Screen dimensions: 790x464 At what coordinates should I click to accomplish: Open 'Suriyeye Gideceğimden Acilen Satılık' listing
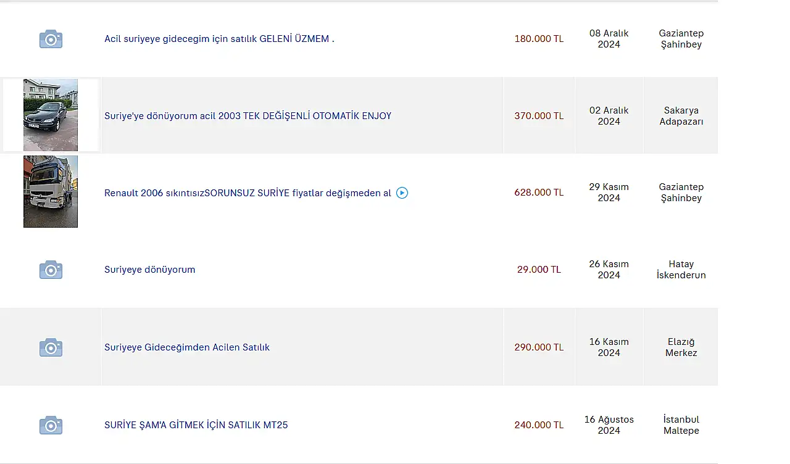click(187, 347)
